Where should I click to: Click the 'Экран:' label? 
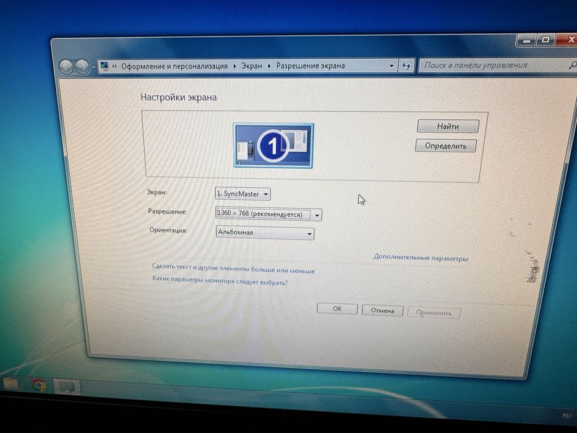point(156,192)
